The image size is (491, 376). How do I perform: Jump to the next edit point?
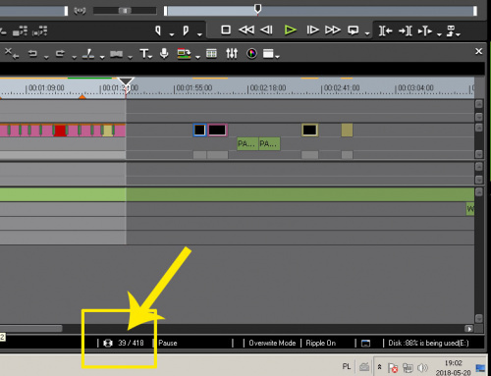coord(406,31)
